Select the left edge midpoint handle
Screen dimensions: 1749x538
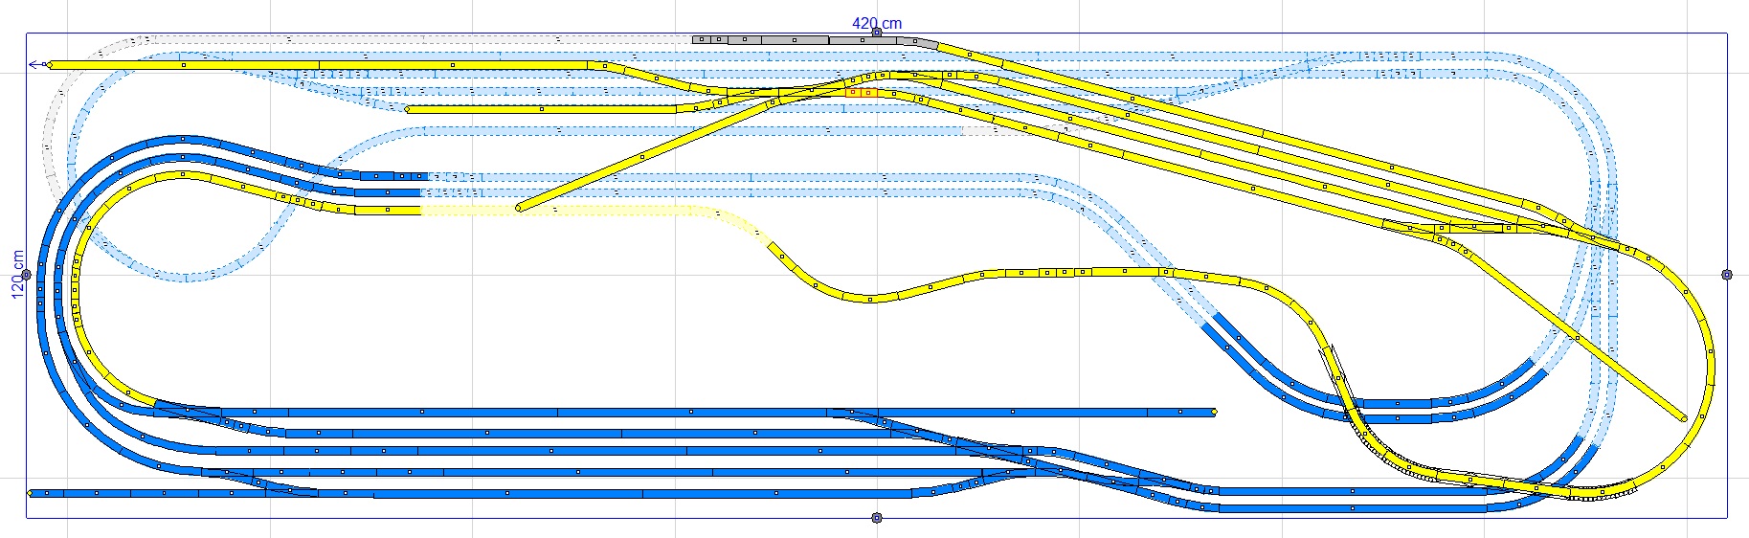(26, 275)
